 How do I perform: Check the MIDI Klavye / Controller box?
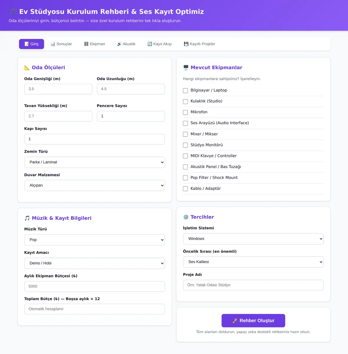tap(186, 156)
